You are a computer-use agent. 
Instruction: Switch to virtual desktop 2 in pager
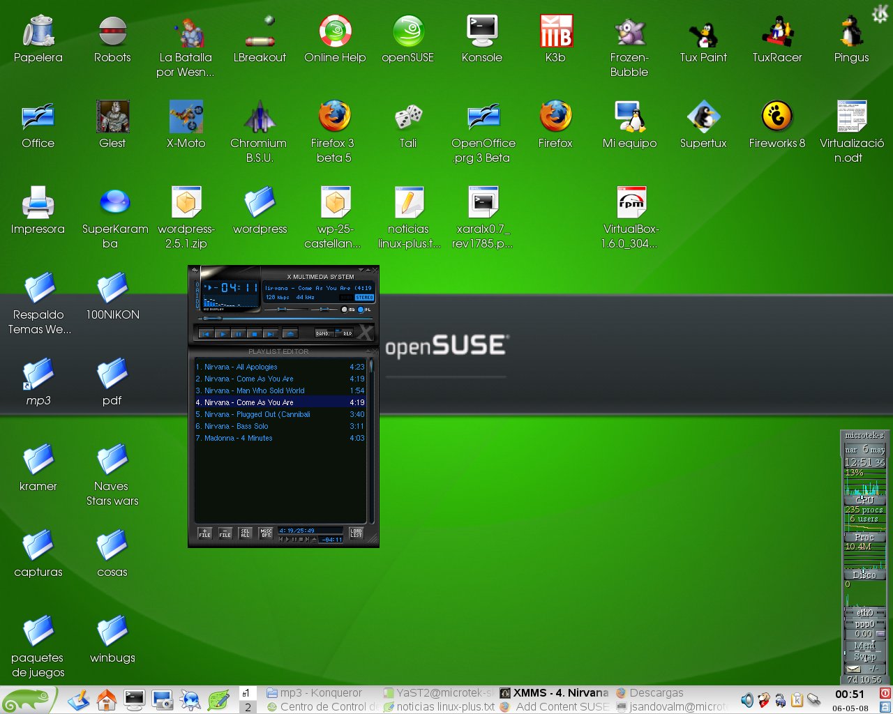pyautogui.click(x=247, y=706)
